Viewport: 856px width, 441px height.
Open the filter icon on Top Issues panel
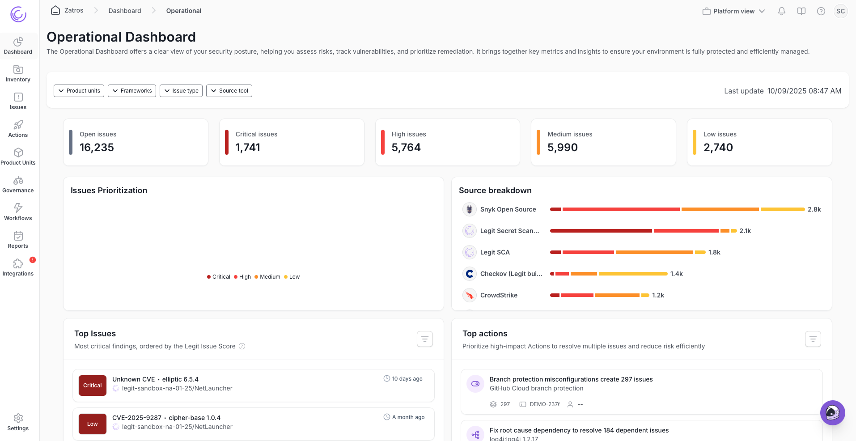click(424, 339)
